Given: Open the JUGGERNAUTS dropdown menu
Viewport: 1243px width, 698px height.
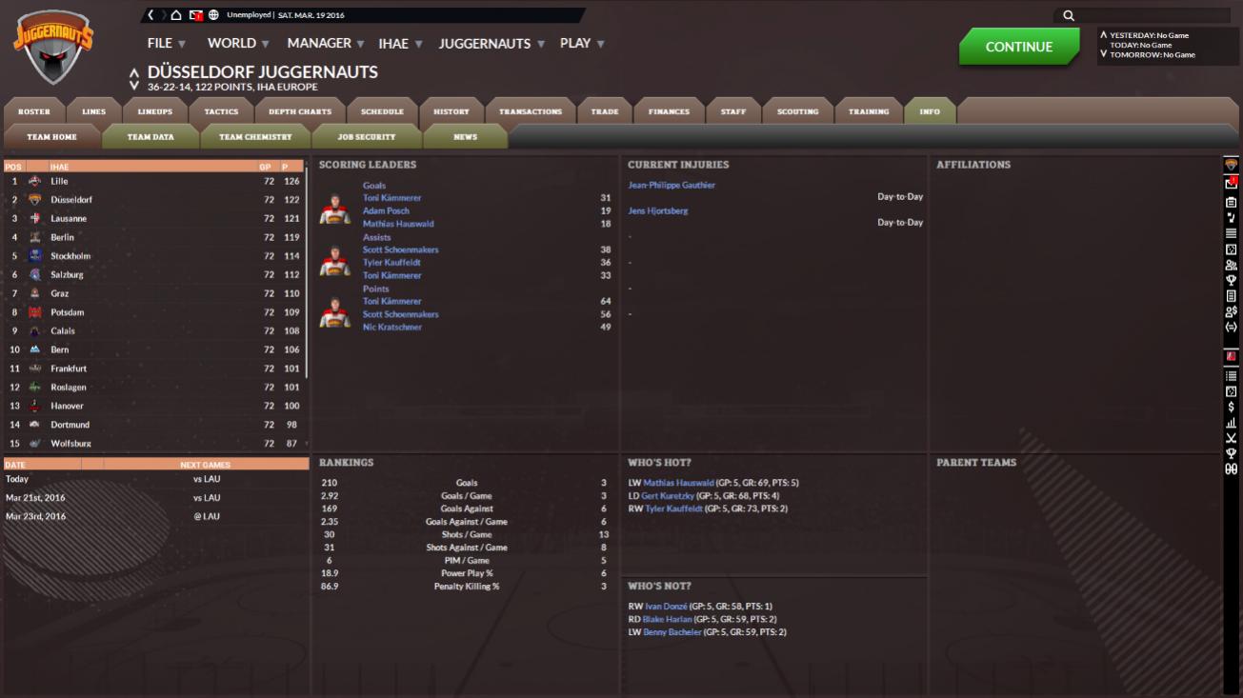Looking at the screenshot, I should pos(491,44).
